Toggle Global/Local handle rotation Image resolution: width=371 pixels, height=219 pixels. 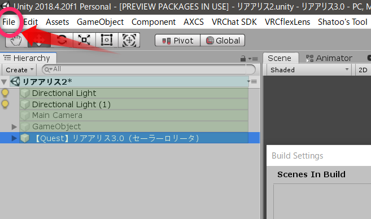point(222,41)
